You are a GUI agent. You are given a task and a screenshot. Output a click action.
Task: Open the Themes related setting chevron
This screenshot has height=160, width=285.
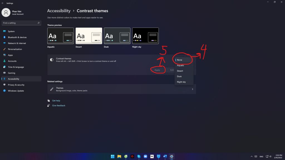(x=193, y=89)
